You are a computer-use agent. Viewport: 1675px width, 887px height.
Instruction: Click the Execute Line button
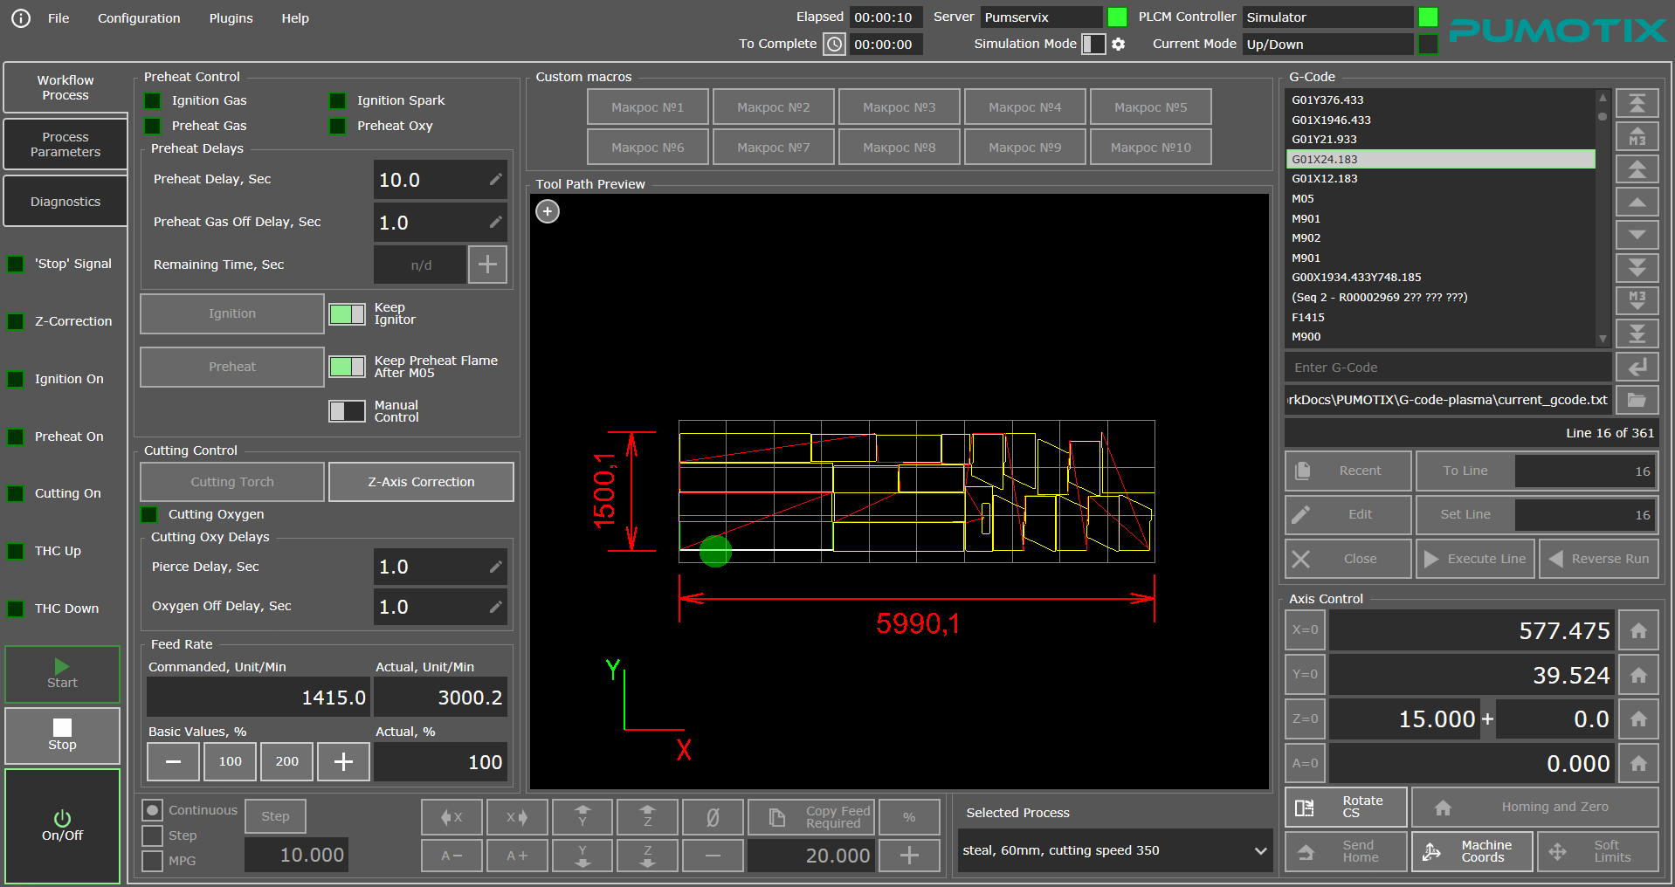pyautogui.click(x=1474, y=559)
